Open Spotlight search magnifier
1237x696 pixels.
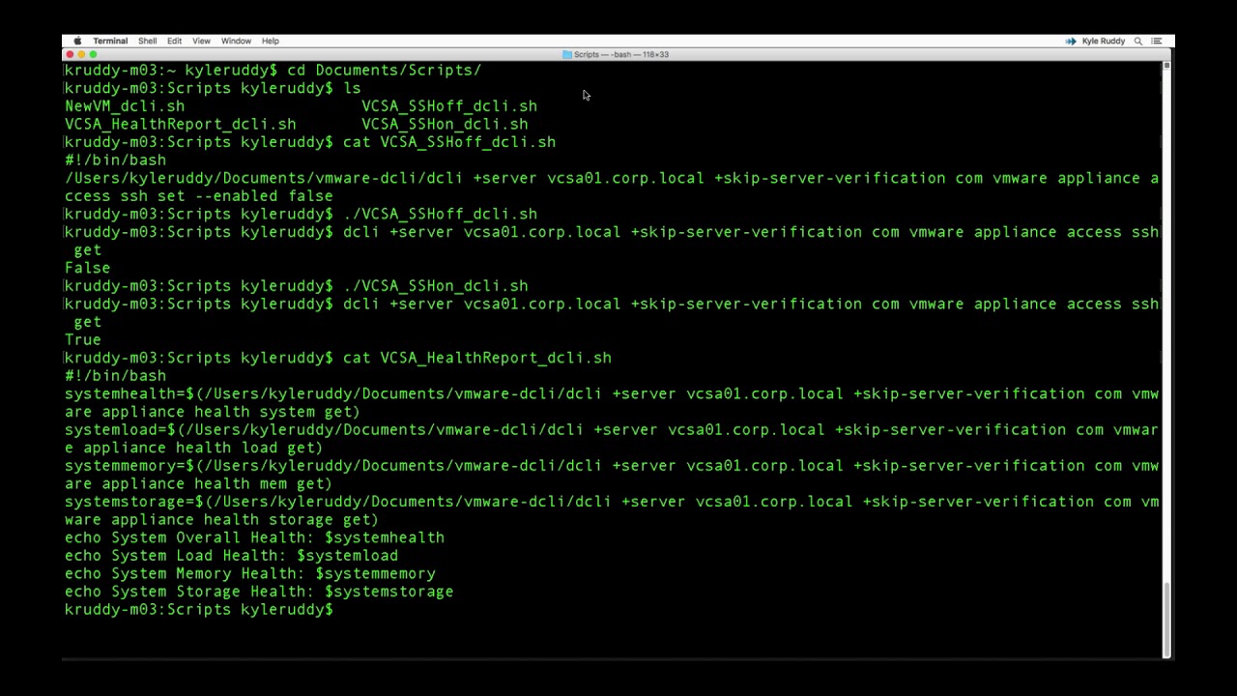coord(1138,41)
